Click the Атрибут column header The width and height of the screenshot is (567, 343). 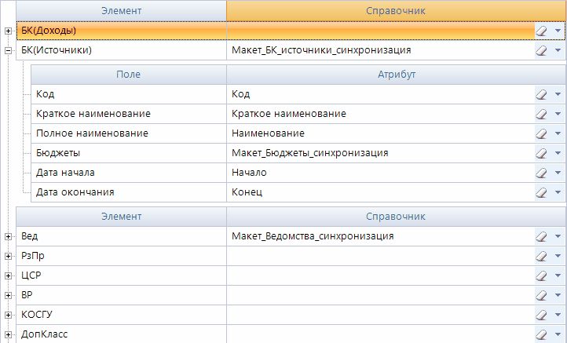click(396, 74)
